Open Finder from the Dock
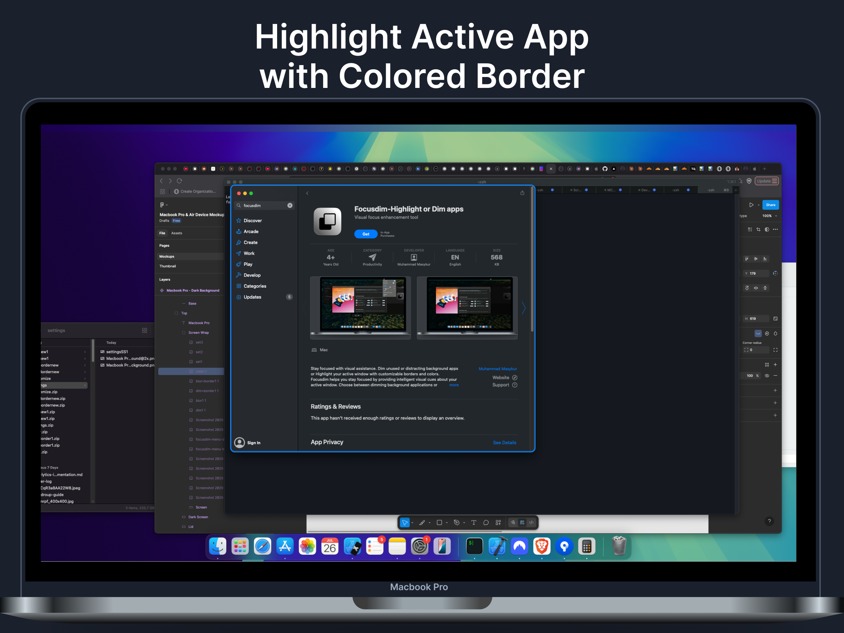 coord(217,546)
